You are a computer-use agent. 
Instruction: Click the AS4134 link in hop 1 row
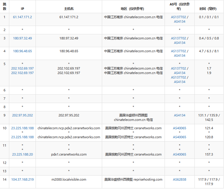point(179,21)
